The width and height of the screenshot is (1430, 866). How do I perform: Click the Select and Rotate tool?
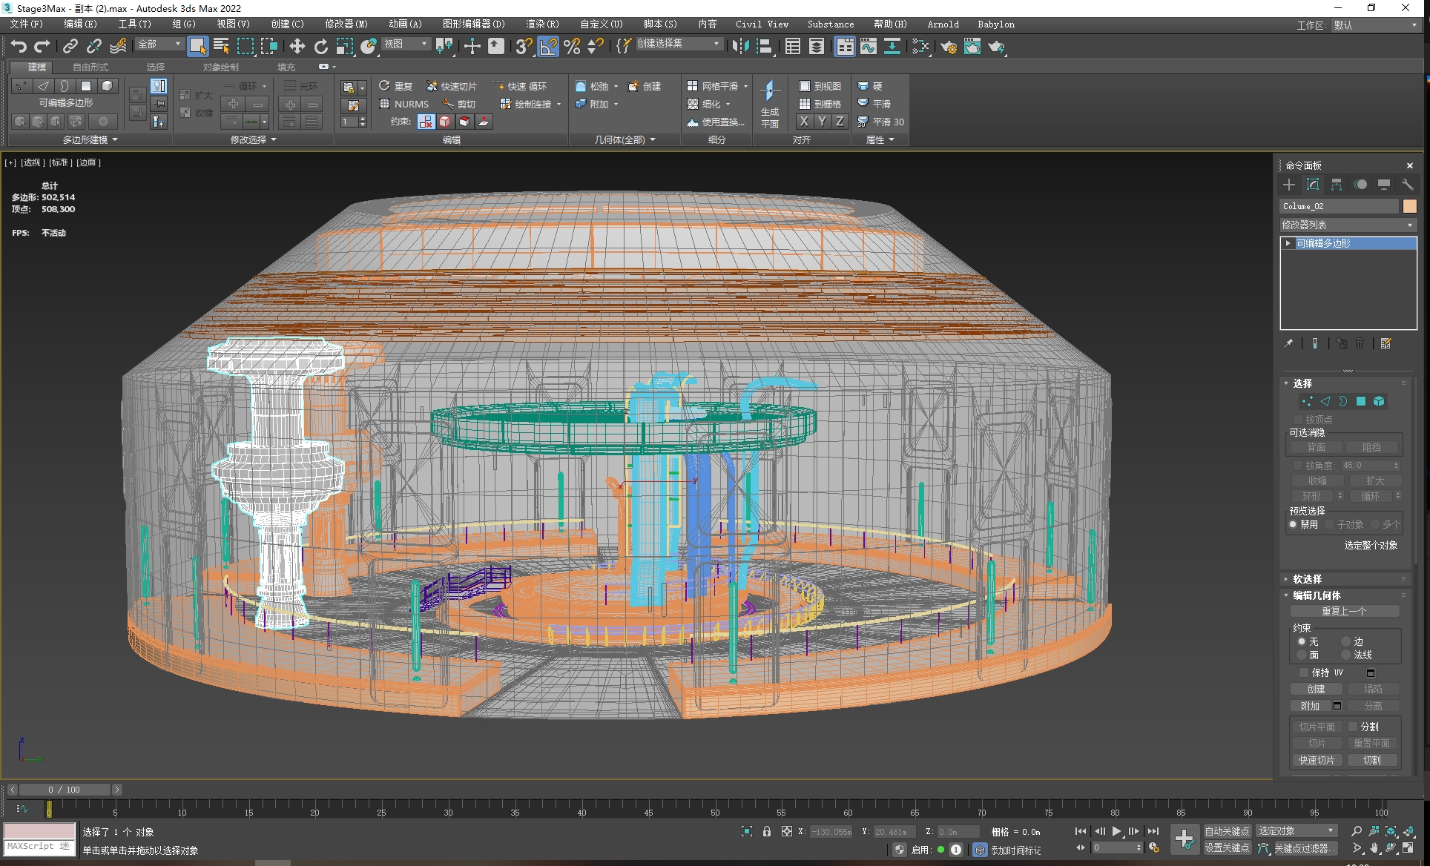click(x=320, y=47)
